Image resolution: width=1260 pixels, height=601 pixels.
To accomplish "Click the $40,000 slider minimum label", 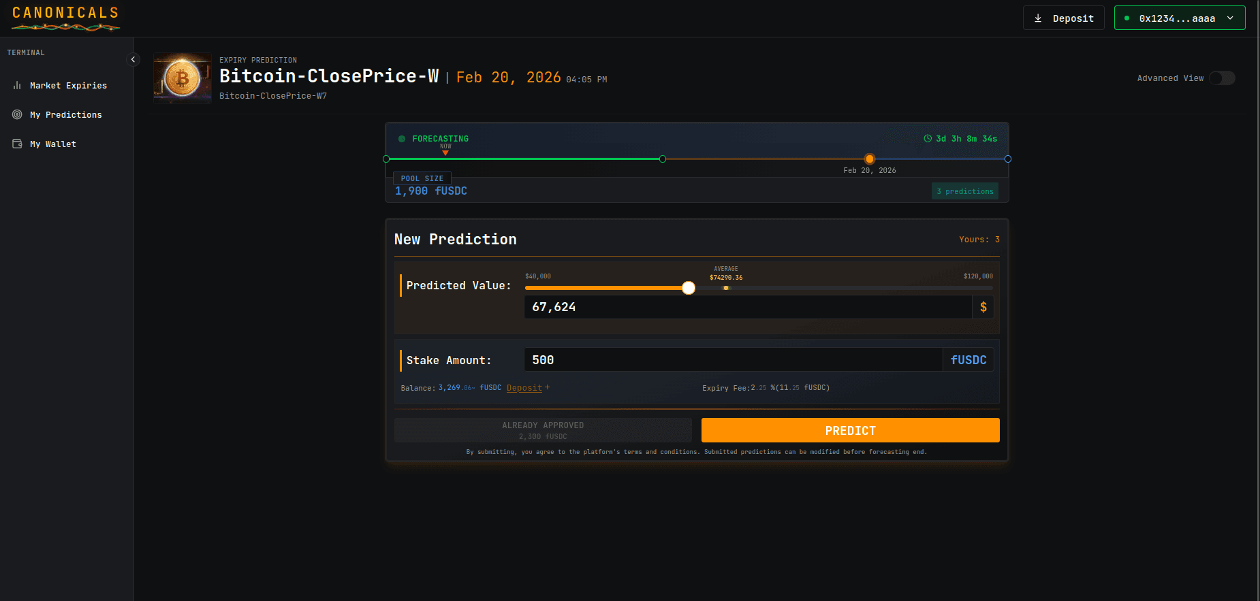I will click(538, 276).
